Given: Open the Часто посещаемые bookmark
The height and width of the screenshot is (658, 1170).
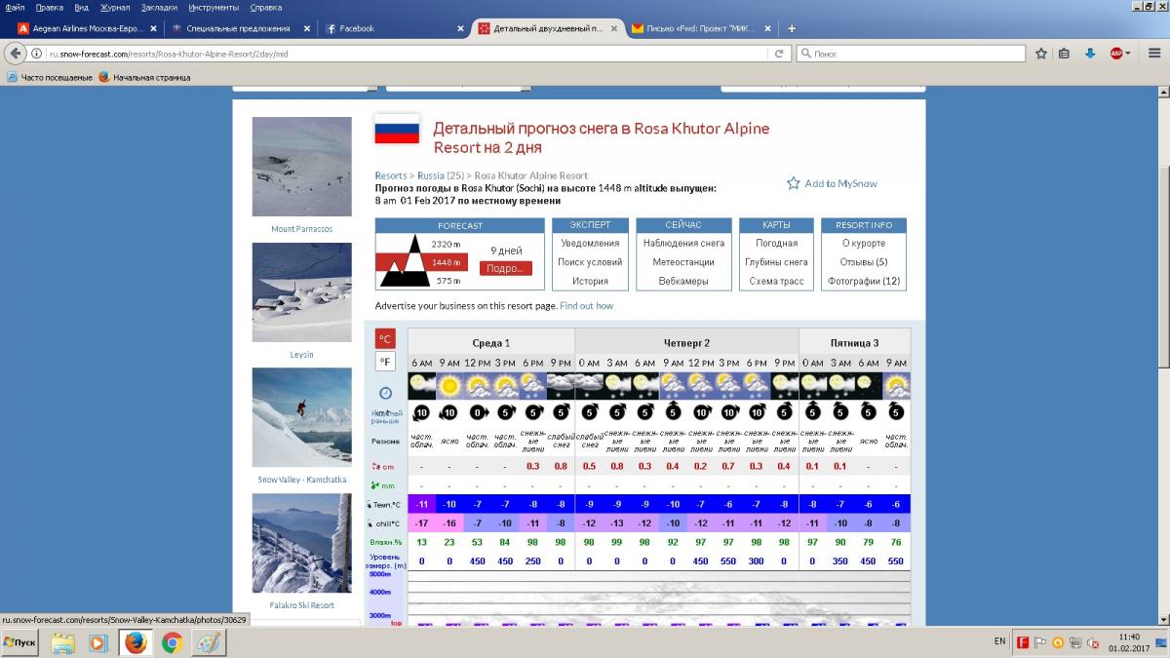Looking at the screenshot, I should pos(50,77).
